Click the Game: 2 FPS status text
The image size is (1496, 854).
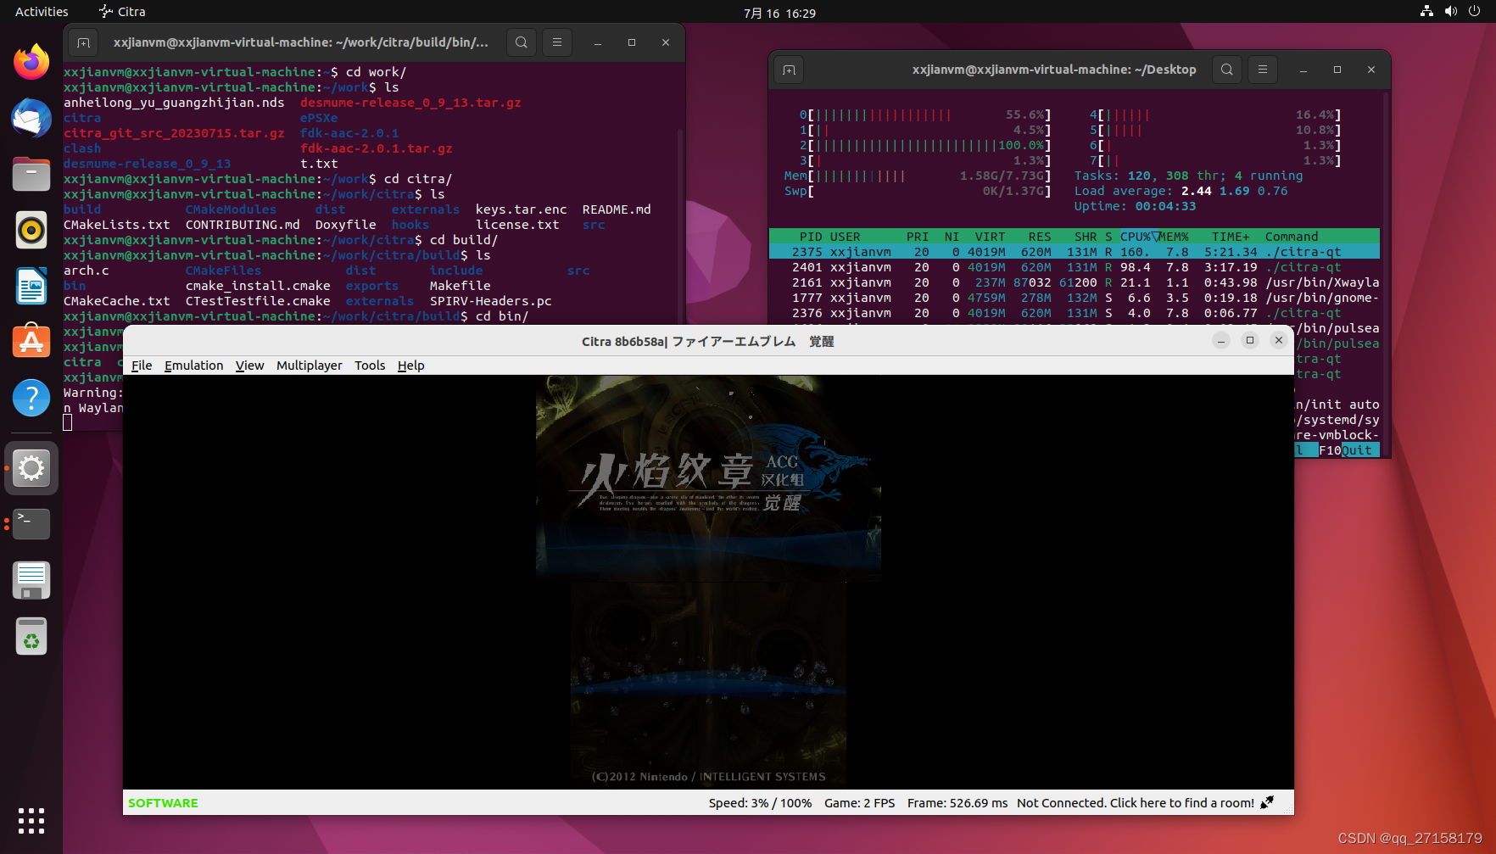click(x=859, y=803)
